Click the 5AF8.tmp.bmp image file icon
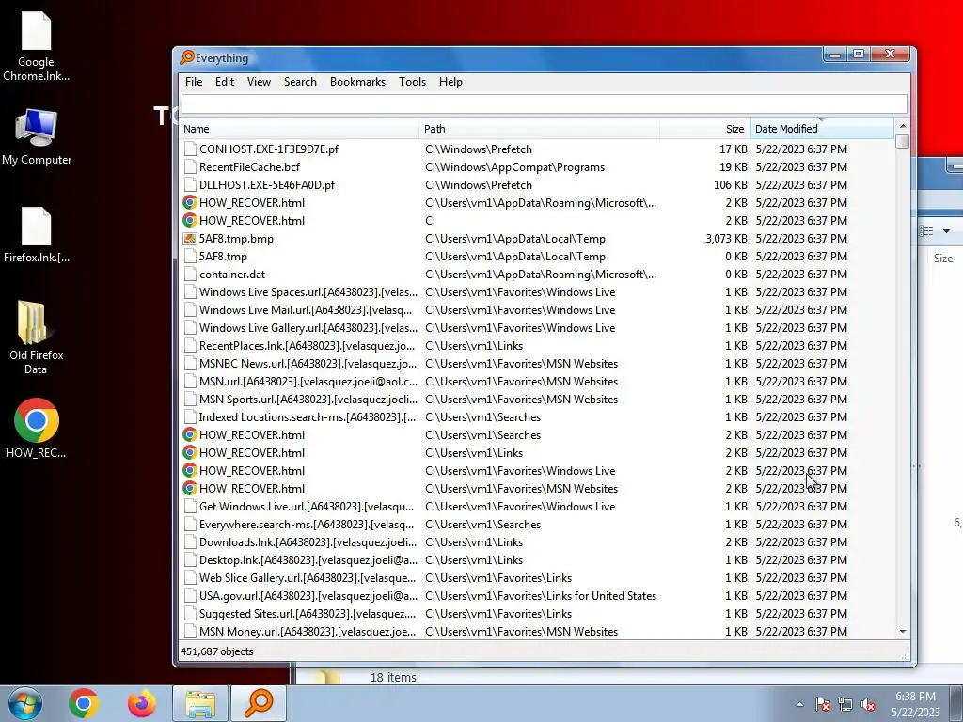The height and width of the screenshot is (722, 963). tap(190, 238)
